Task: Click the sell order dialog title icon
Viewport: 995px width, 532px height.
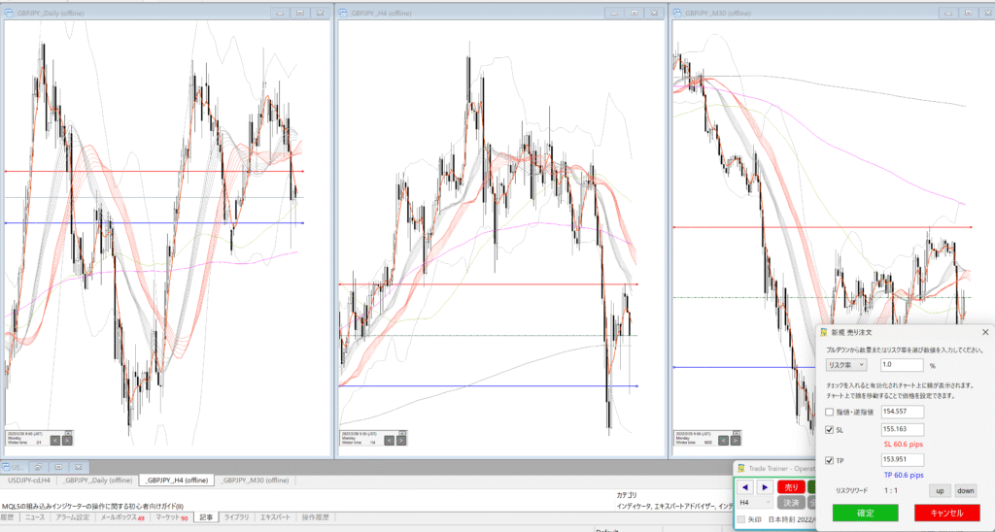Action: pos(824,332)
